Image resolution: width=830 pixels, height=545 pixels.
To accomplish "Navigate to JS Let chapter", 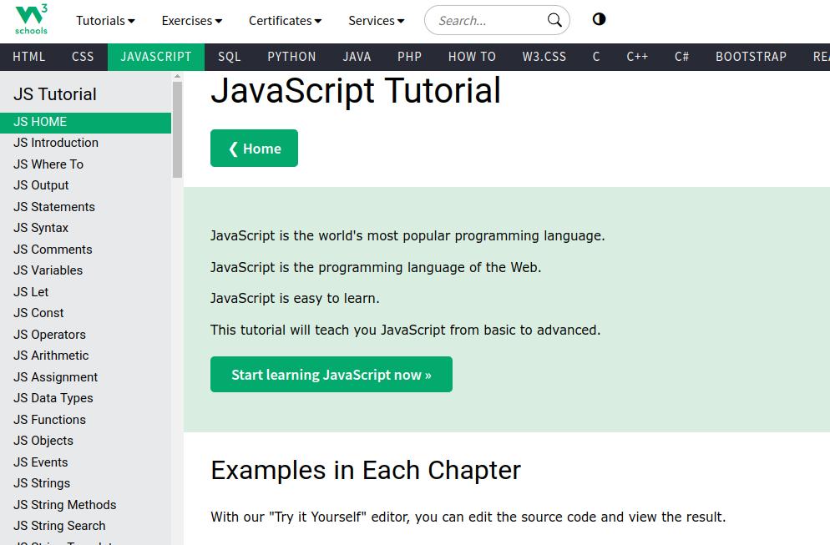I will click(85, 292).
